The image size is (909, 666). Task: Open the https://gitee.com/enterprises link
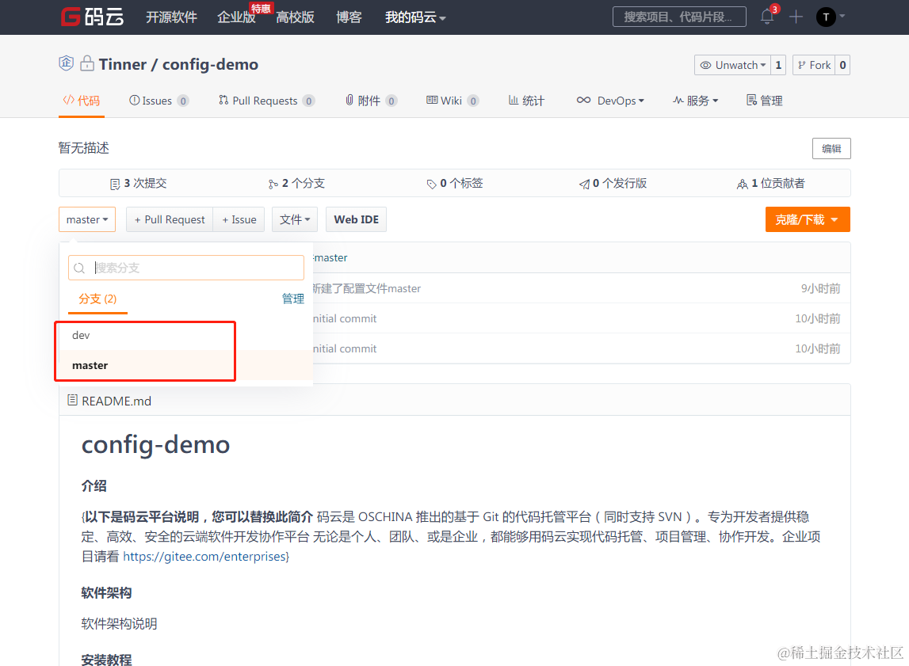(204, 557)
